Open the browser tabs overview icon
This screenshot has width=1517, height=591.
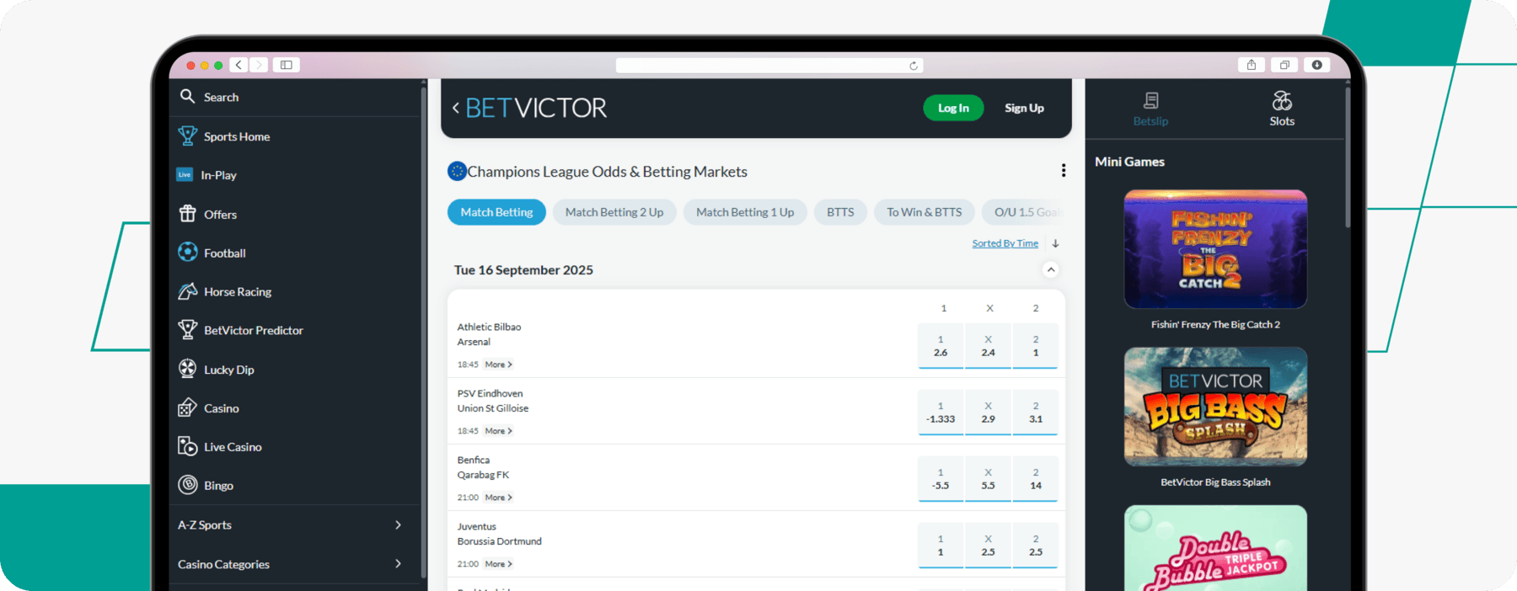coord(1284,65)
